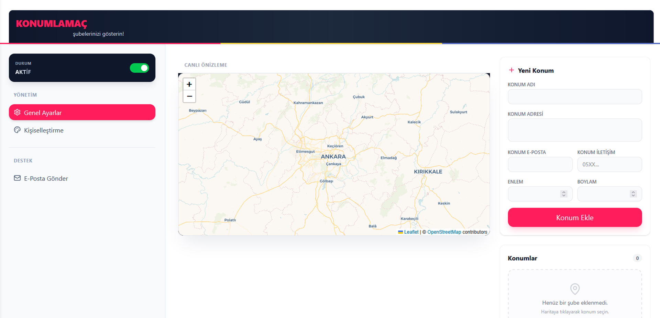Viewport: 660px width, 318px height.
Task: Focus the Konum Adı input field
Action: click(574, 97)
